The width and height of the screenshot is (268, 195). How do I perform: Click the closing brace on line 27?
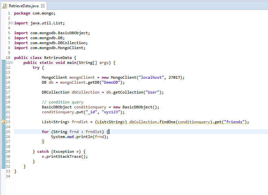43,142
